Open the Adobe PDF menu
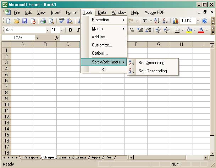Viewport: 216px width, 168px height. point(154,12)
